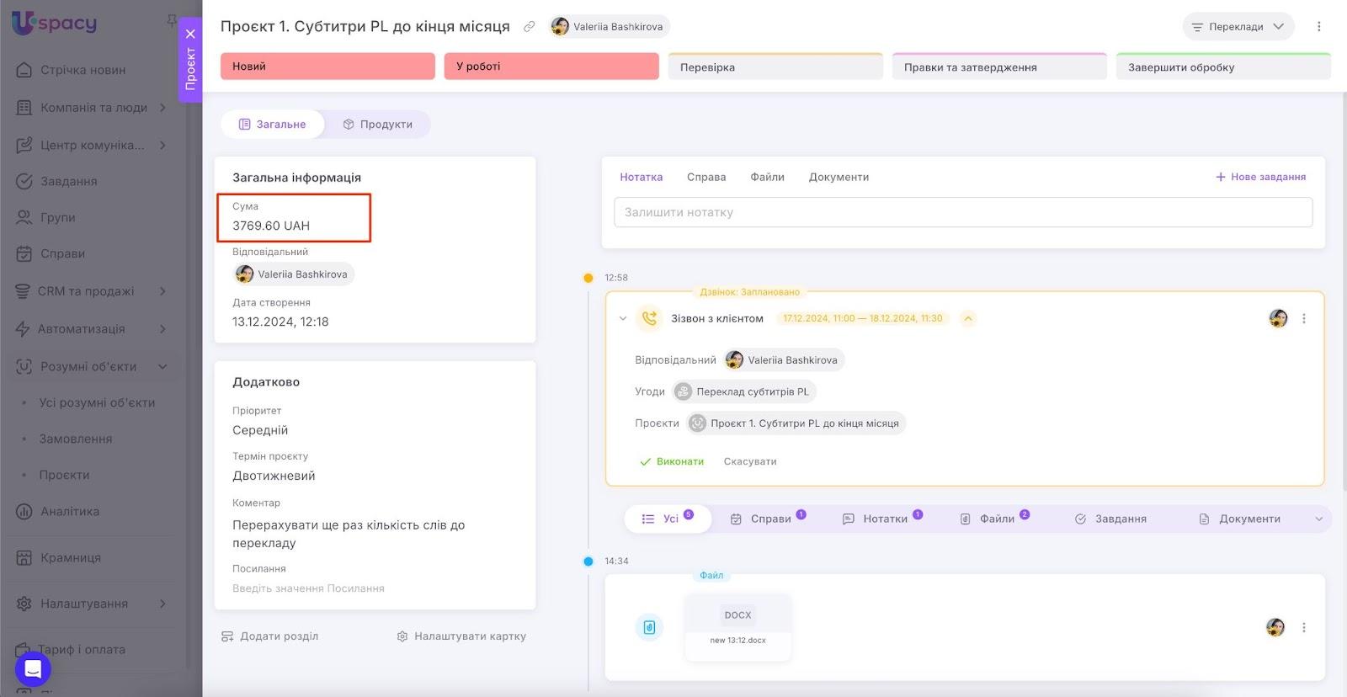Click Термін проєкту value Двотижневий
Viewport: 1347px width, 697px height.
[274, 476]
